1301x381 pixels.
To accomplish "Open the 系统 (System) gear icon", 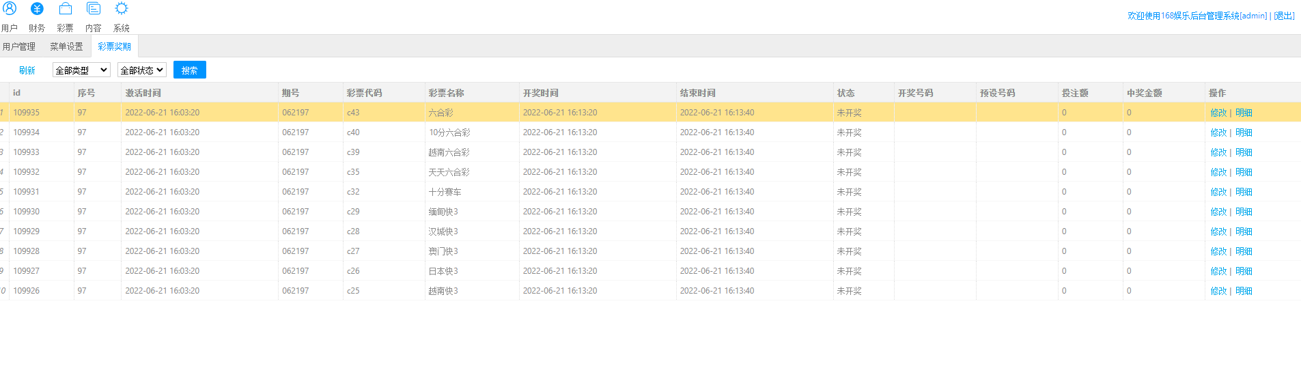I will pyautogui.click(x=122, y=10).
